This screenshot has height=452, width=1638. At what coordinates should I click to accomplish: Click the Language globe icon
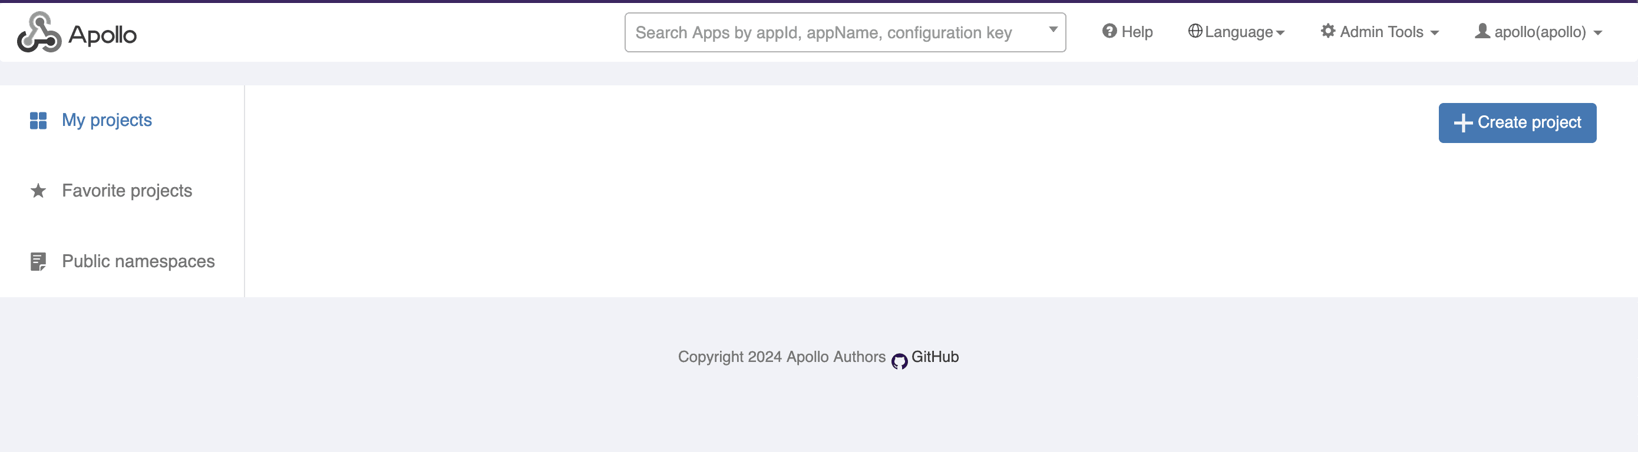[x=1195, y=31]
